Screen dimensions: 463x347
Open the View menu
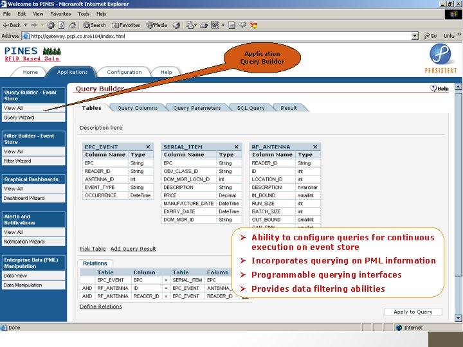point(38,14)
